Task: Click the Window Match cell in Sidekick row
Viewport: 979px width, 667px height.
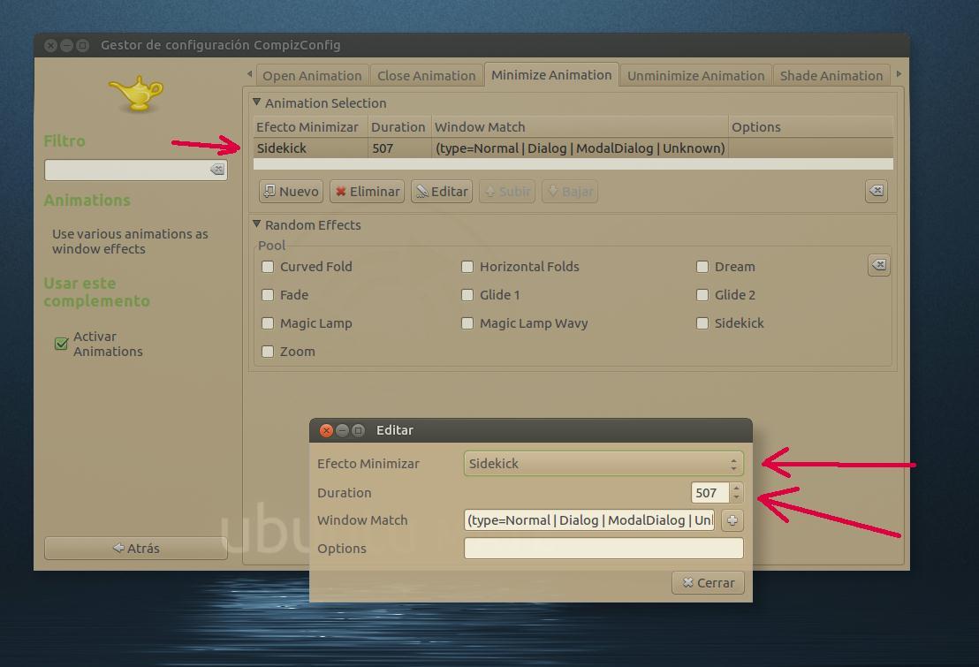Action: pos(580,148)
